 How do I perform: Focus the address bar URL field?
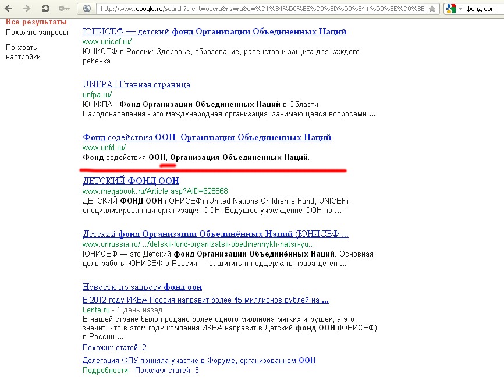pyautogui.click(x=262, y=9)
